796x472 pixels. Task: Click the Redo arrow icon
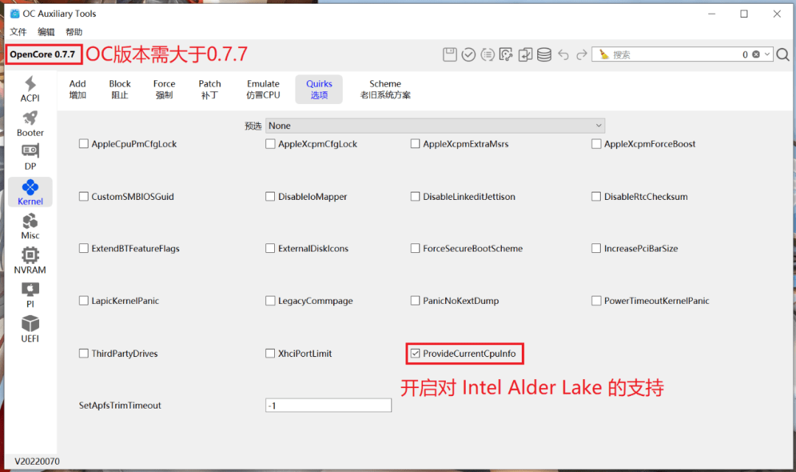(582, 55)
